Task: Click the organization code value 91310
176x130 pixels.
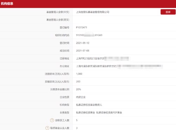Action: point(89,35)
